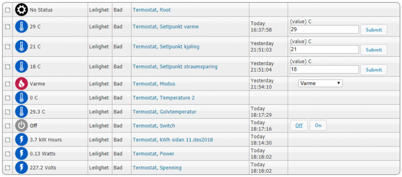Check the box for the 0.13 Watts row
The width and height of the screenshot is (402, 177).
tap(8, 154)
